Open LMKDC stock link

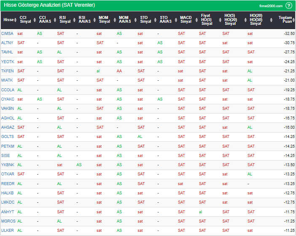[x=8, y=202]
